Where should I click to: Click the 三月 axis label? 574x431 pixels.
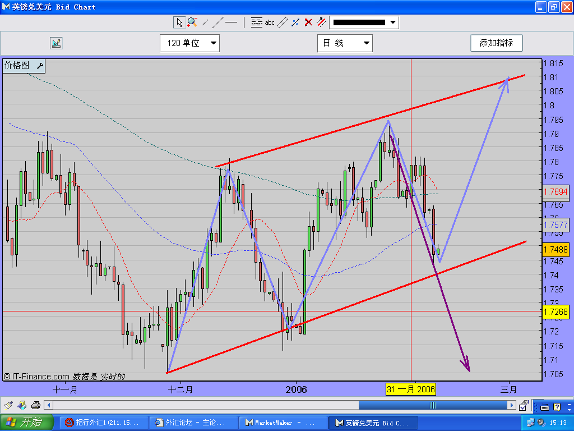click(508, 389)
